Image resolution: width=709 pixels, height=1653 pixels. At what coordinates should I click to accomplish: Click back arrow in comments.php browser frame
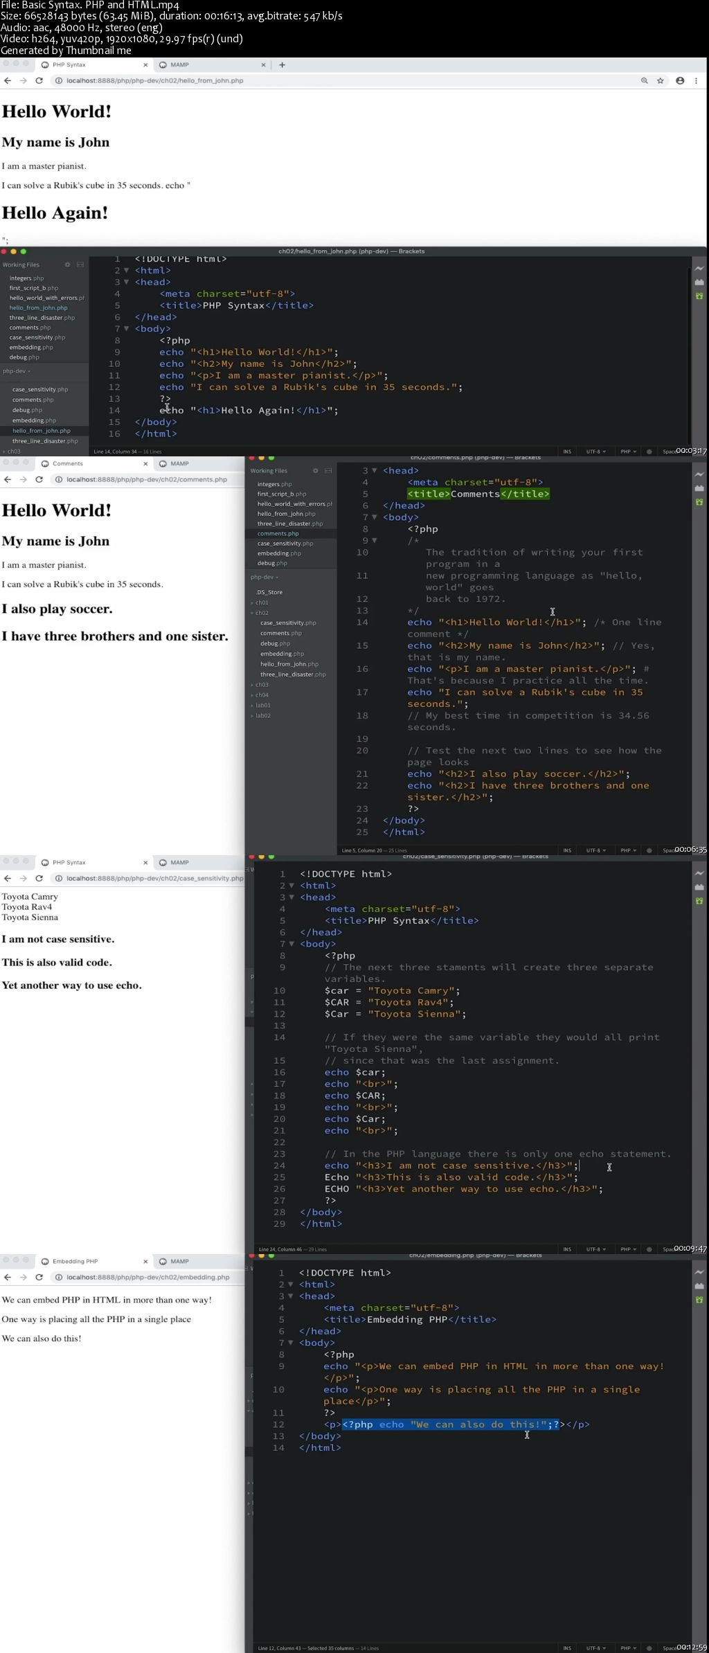[x=8, y=480]
